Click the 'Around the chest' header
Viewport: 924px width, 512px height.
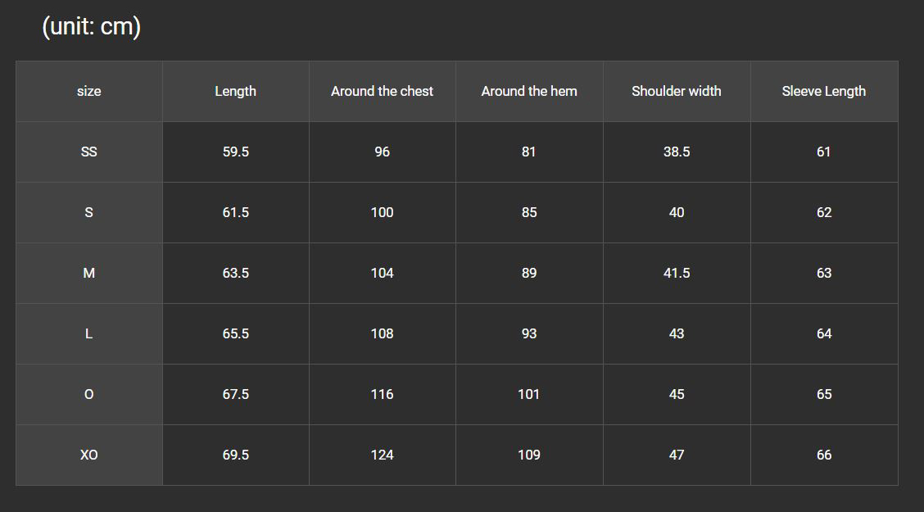[383, 91]
